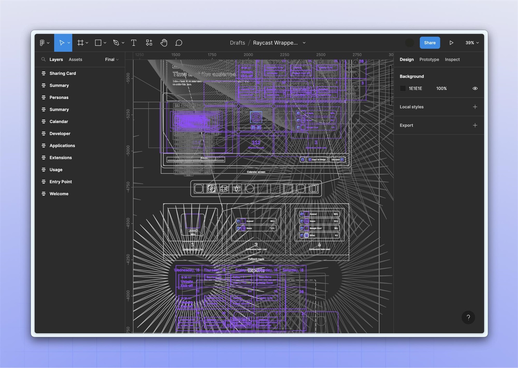The width and height of the screenshot is (518, 368).
Task: Toggle background color visibility eye
Action: coord(475,88)
